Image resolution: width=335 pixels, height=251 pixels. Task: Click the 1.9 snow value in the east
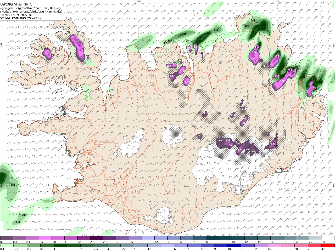tap(293, 74)
